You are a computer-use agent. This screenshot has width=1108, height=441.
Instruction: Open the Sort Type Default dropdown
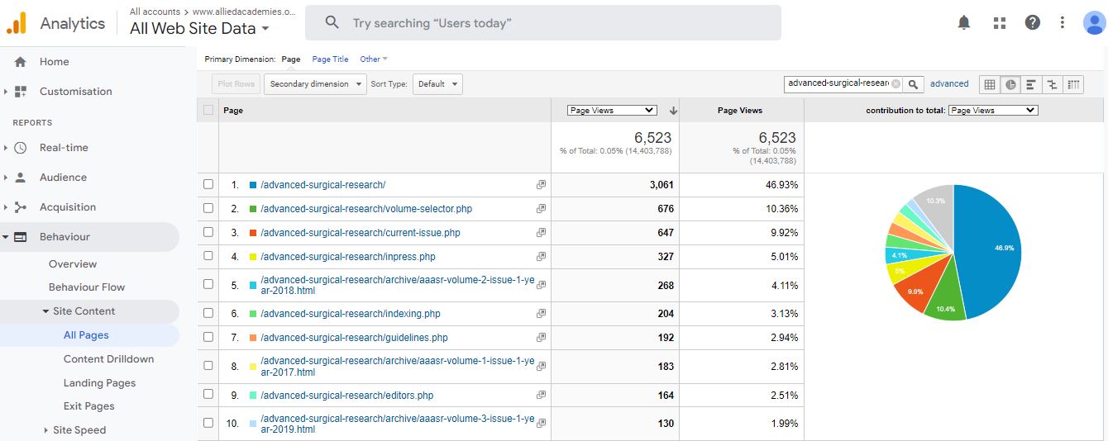click(x=437, y=84)
